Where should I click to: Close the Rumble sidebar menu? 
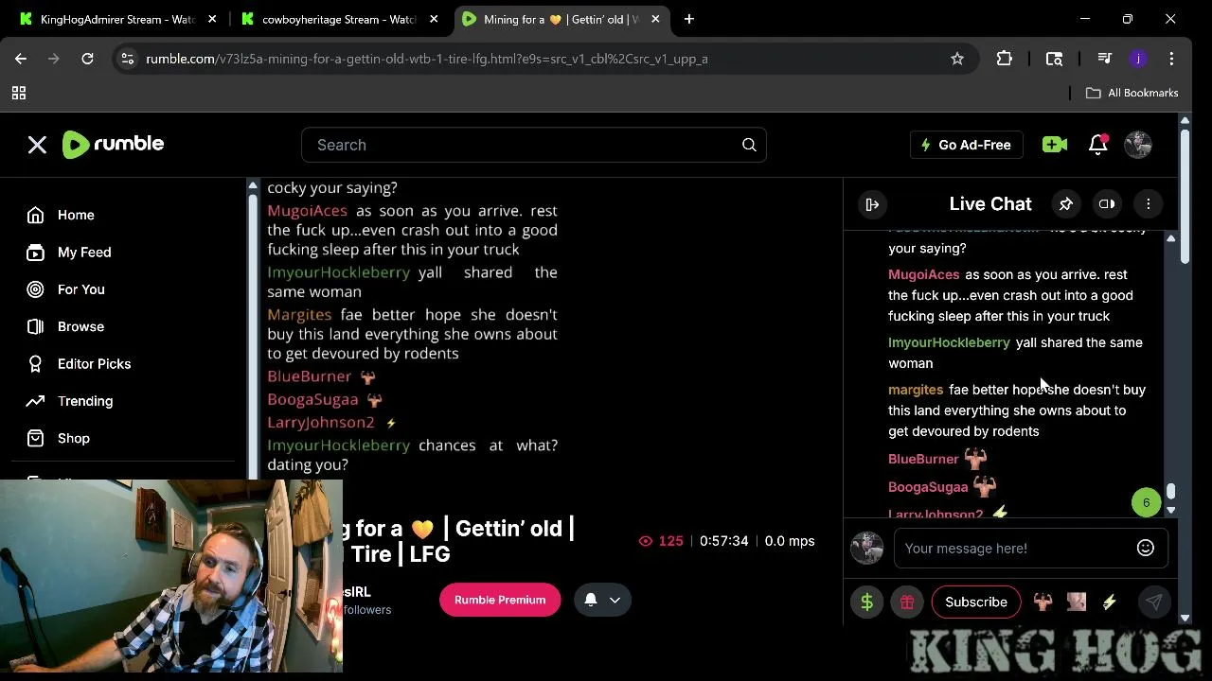37,145
